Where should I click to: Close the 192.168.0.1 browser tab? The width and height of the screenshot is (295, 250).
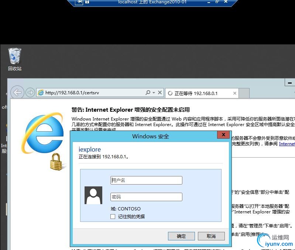(234, 93)
